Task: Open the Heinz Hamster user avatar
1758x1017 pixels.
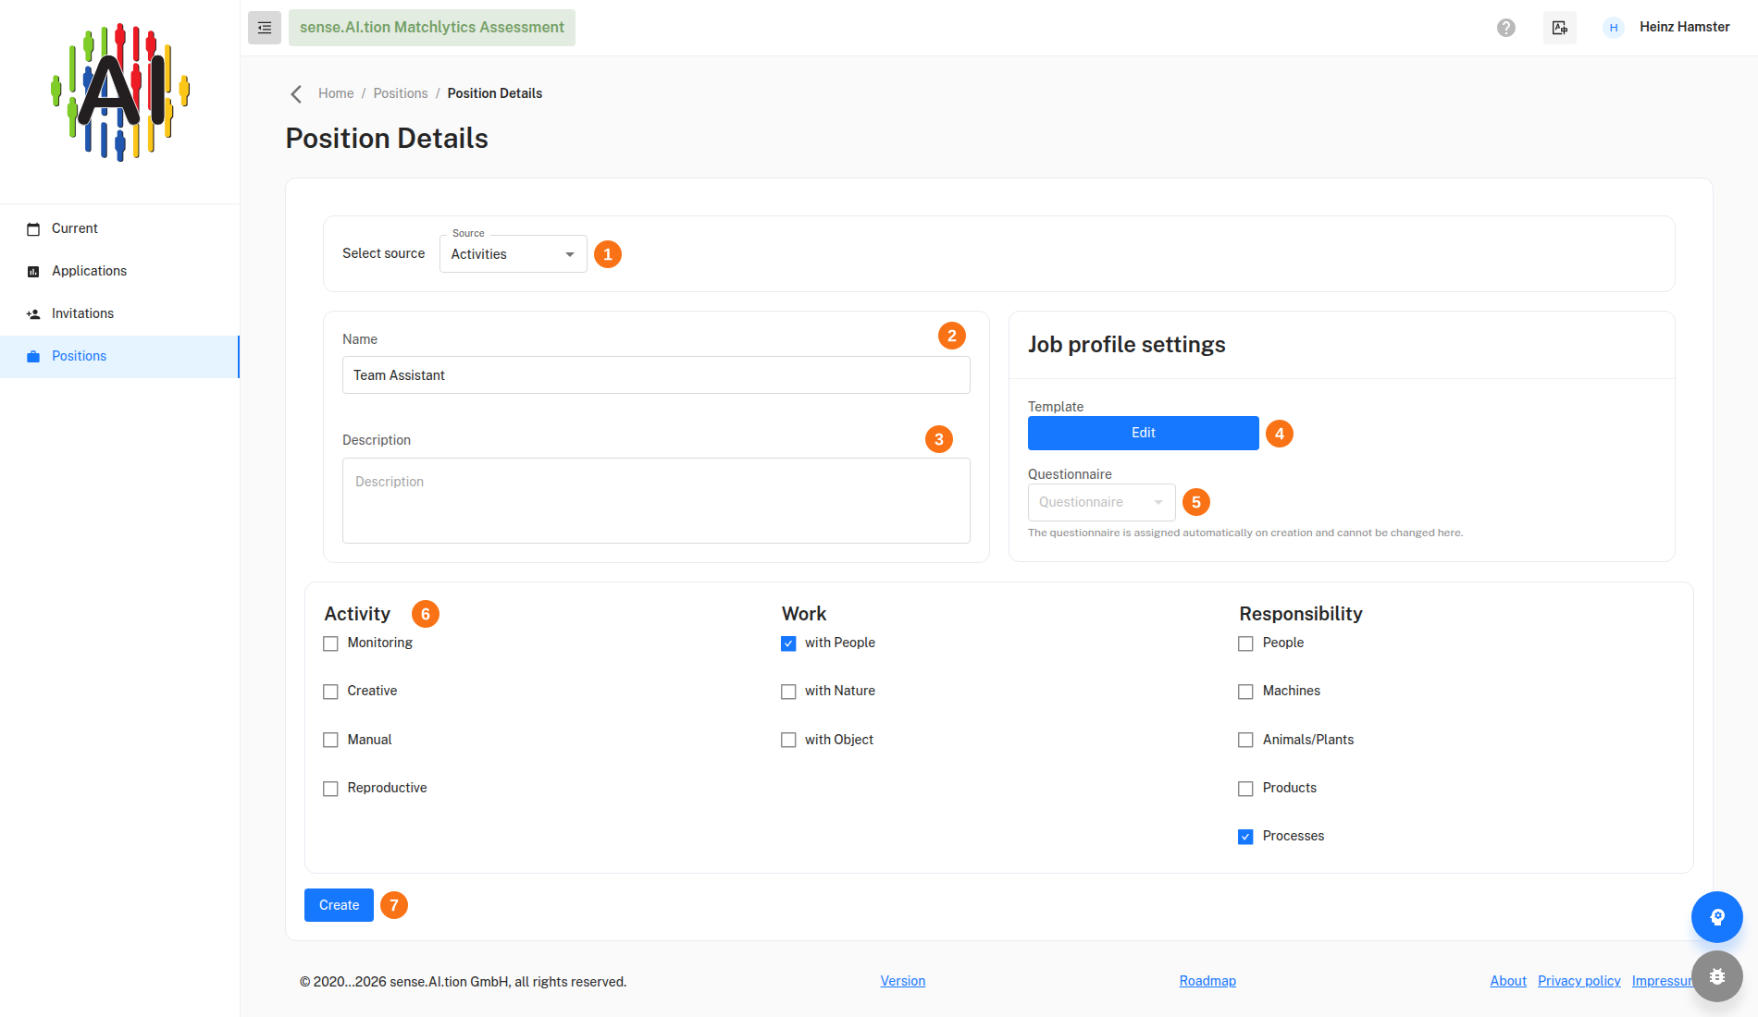Action: (x=1614, y=28)
